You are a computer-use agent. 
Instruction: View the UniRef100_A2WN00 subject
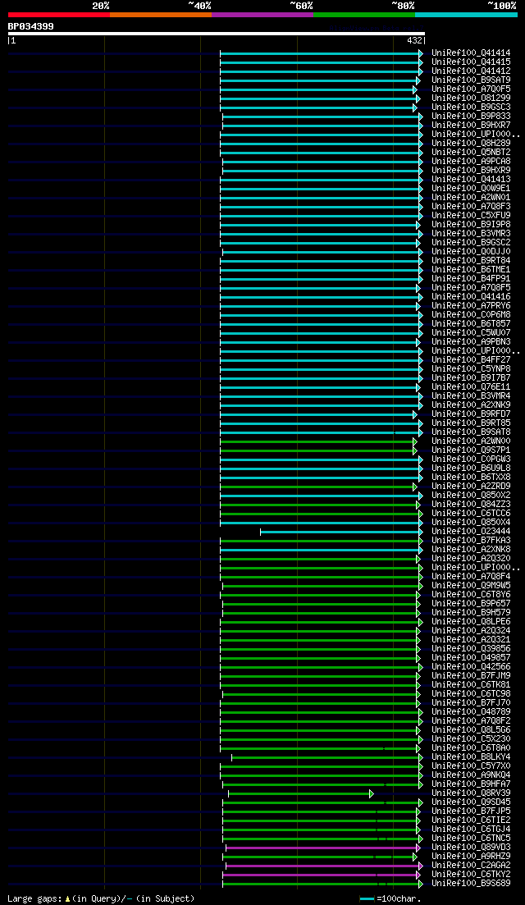coord(471,441)
